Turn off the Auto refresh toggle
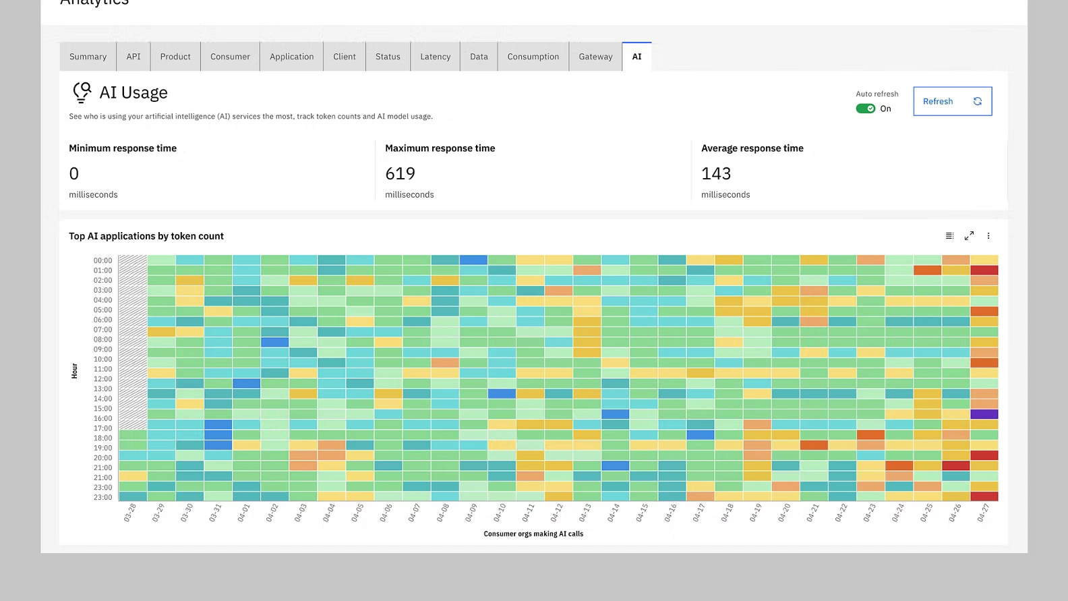1068x601 pixels. point(866,109)
